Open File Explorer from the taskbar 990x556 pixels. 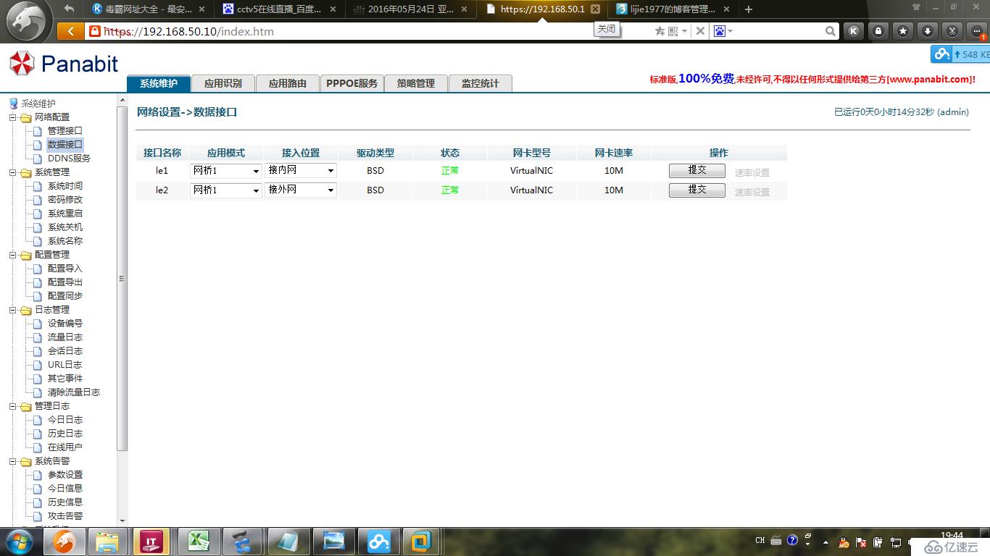[108, 542]
